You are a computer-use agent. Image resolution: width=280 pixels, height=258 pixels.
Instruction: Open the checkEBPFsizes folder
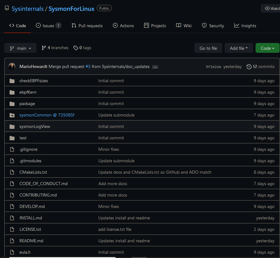pyautogui.click(x=34, y=81)
